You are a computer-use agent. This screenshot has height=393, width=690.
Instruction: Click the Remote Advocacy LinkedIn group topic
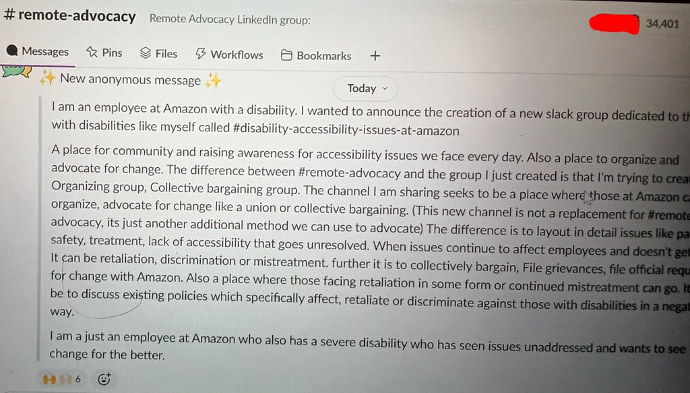230,19
